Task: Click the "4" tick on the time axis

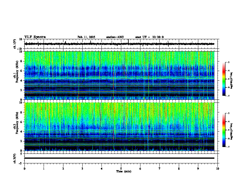Action: pos(102,169)
